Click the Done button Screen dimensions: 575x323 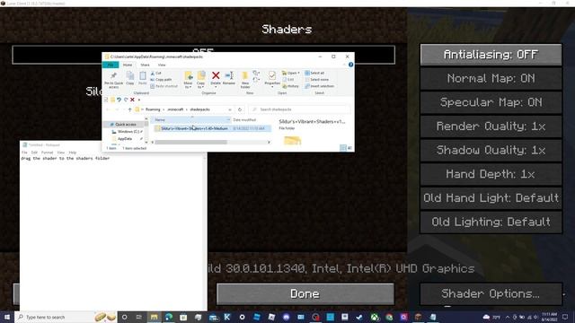(x=305, y=293)
